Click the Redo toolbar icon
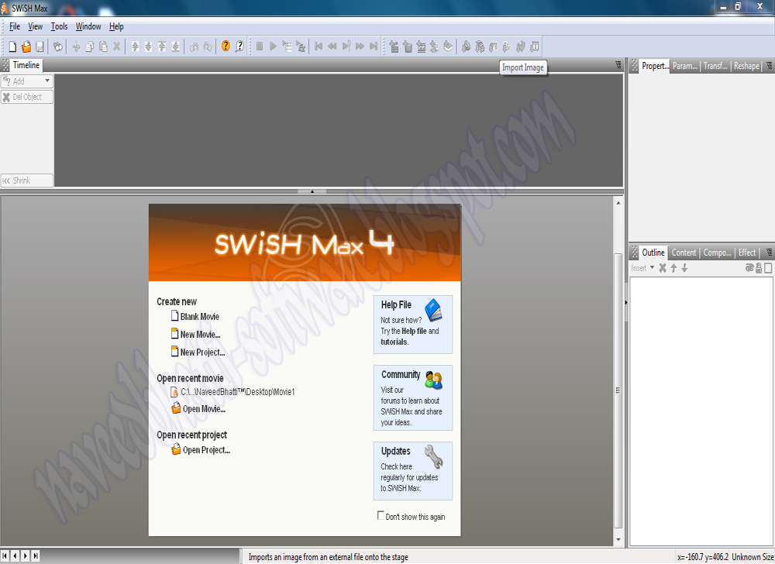775x564 pixels. 208,46
